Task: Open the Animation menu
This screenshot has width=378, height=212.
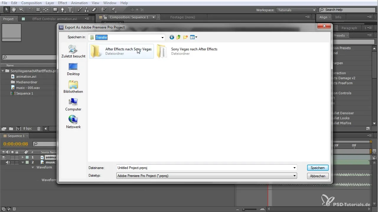Action: coord(79,3)
